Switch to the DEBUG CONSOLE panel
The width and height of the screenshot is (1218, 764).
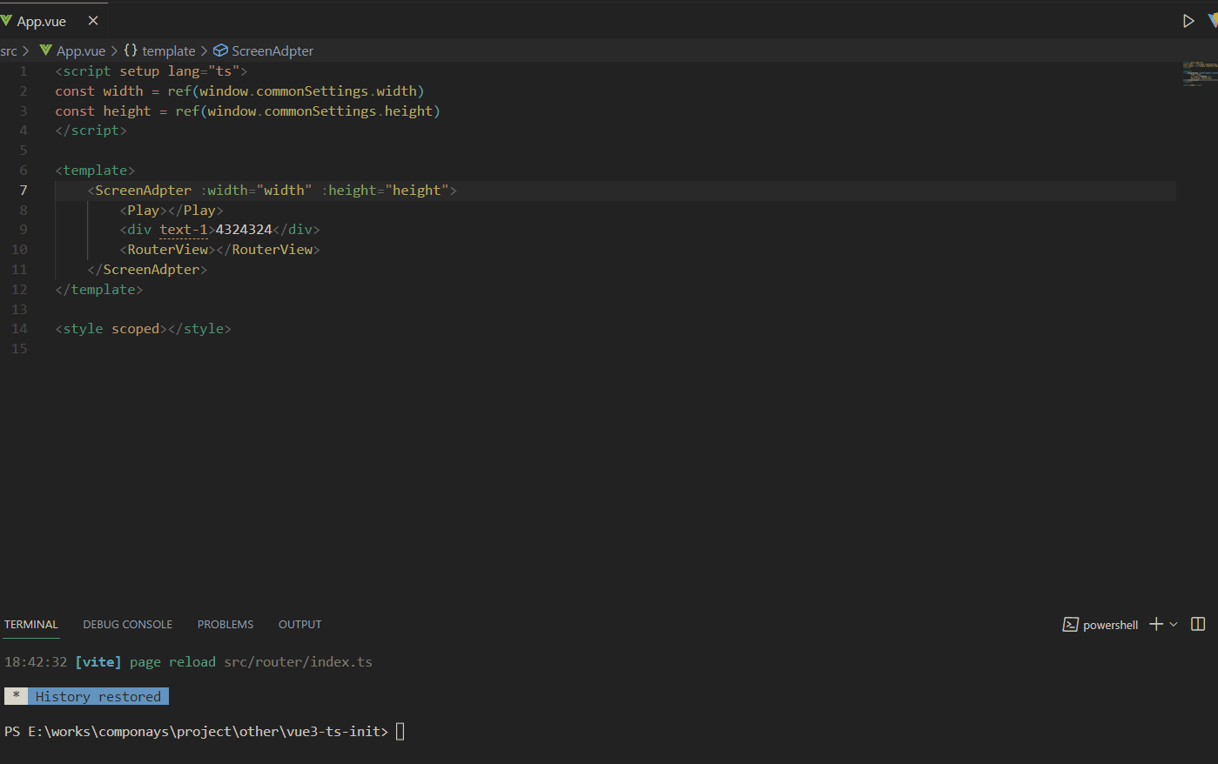coord(128,624)
